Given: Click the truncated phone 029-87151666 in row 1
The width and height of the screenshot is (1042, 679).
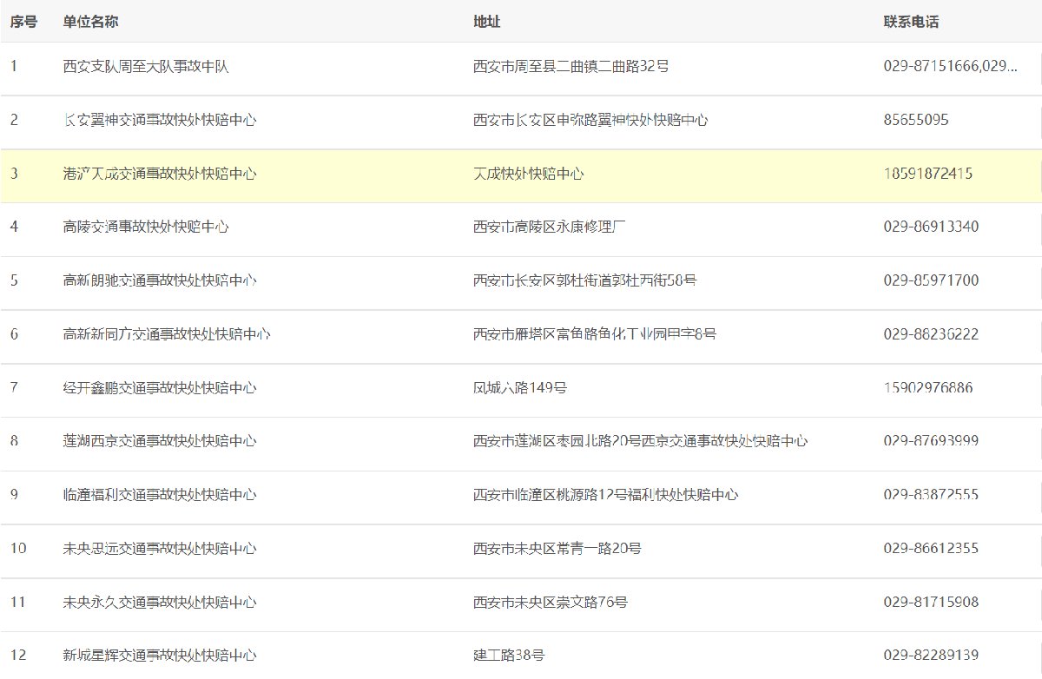Looking at the screenshot, I should coord(950,67).
